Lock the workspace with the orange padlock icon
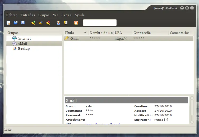Viewport: 199px width, 137px height. click(76, 23)
